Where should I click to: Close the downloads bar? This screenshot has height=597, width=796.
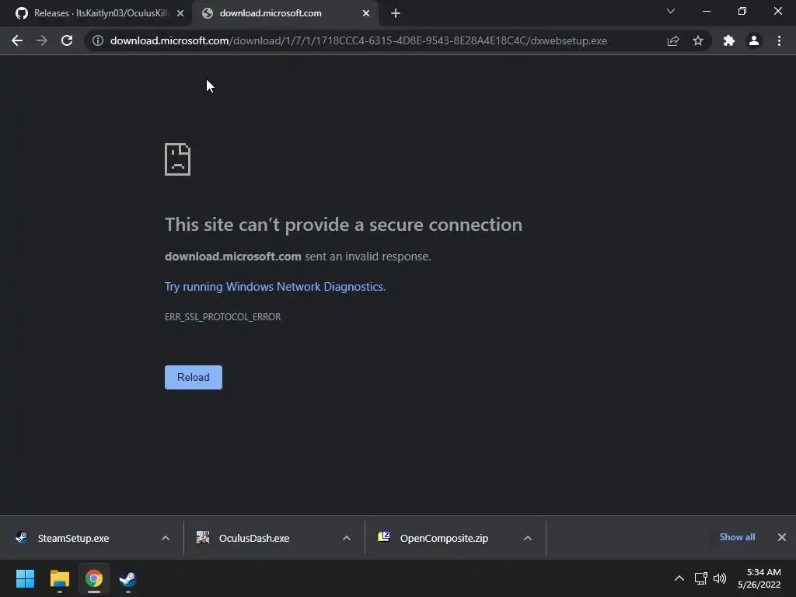point(782,537)
